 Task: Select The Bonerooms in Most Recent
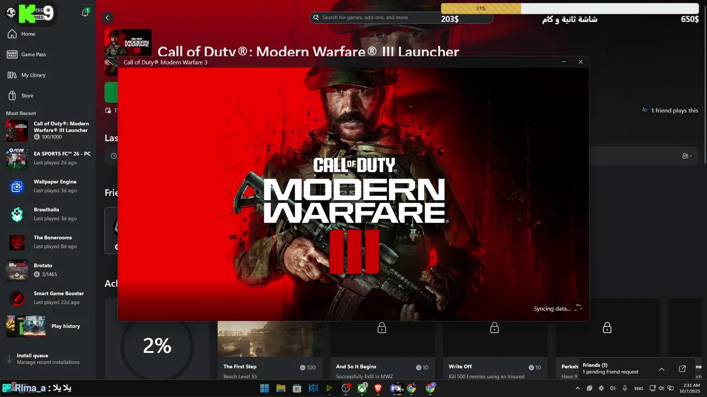[x=48, y=242]
